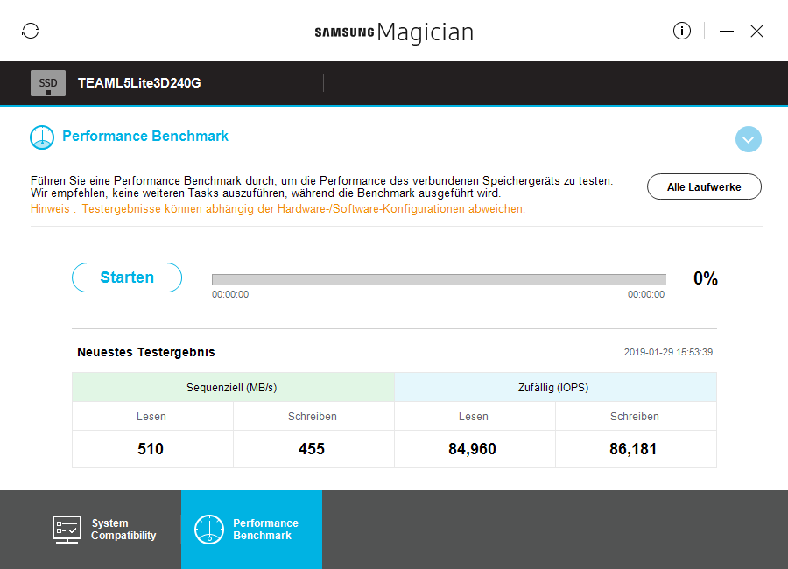Click the Performance Benchmark gauge icon in header

click(42, 137)
